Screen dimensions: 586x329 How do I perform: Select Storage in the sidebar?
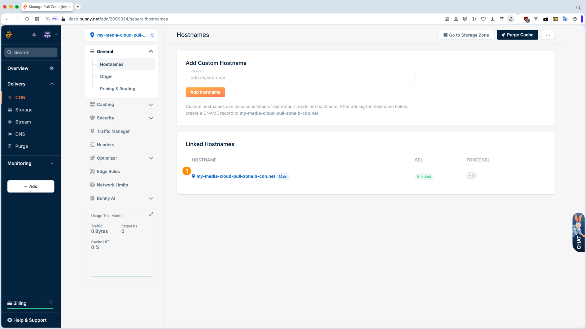coord(24,110)
